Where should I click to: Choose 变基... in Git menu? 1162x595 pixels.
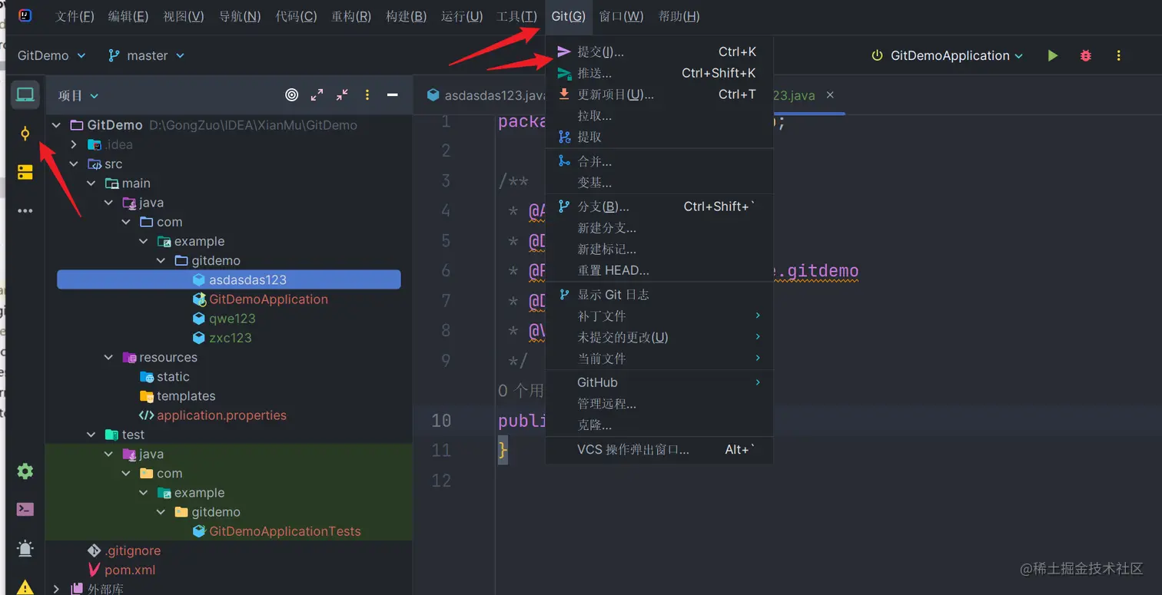[659, 183]
